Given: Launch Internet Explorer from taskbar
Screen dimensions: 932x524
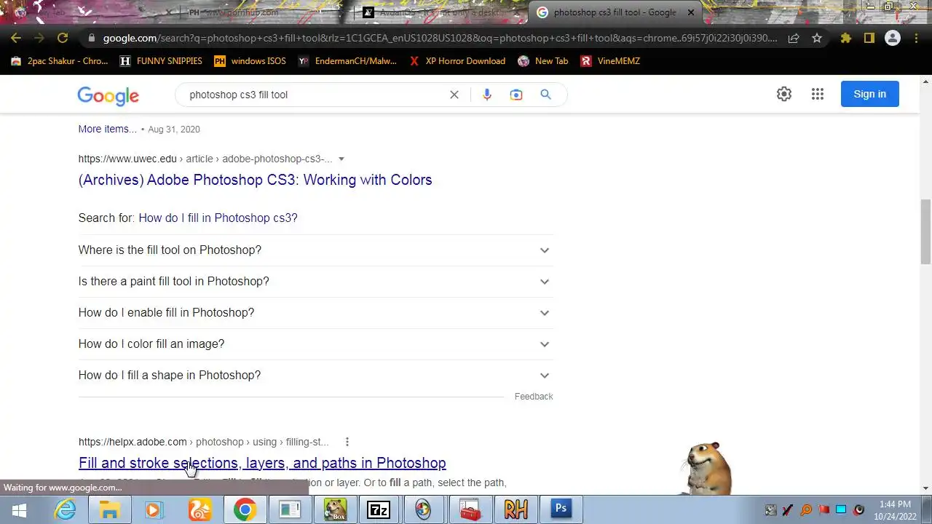Looking at the screenshot, I should [66, 510].
